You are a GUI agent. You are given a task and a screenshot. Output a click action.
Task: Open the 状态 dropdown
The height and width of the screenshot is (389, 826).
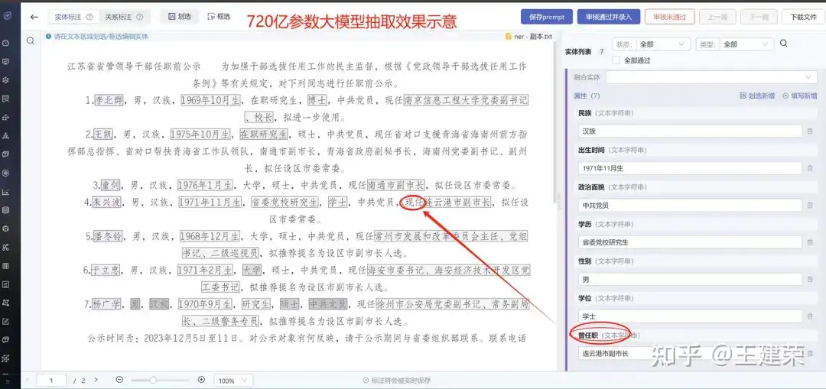662,44
